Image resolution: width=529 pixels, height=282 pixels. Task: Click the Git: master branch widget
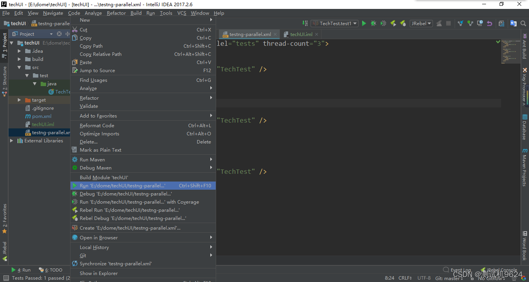coord(449,278)
